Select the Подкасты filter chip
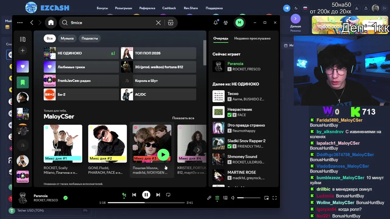Screen dimensions: 390x219 click(x=90, y=38)
